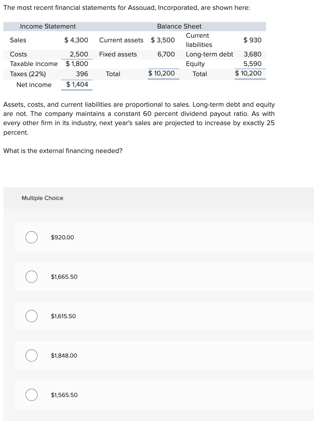Viewport: 314px width, 421px height.
Task: Click the Income Statement table header
Action: coord(48,26)
